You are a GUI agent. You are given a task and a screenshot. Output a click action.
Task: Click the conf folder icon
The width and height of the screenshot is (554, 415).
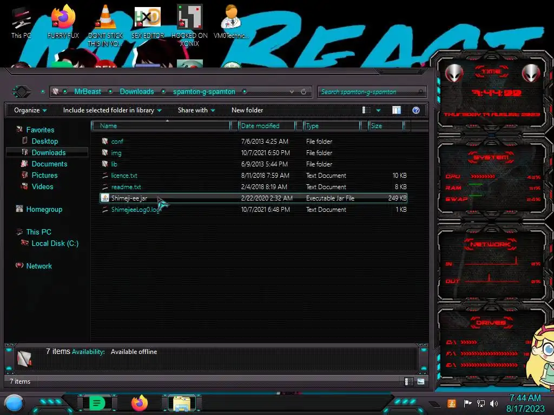(x=104, y=142)
